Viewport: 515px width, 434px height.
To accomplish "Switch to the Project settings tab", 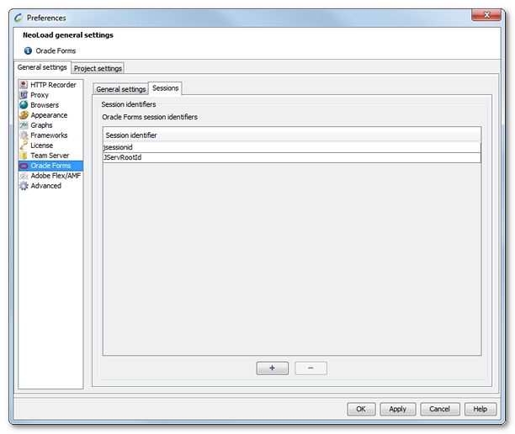I will (98, 68).
